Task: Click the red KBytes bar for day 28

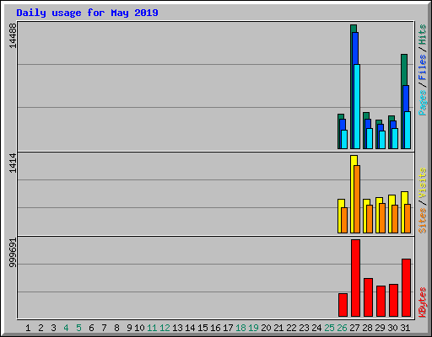Action: pyautogui.click(x=368, y=297)
